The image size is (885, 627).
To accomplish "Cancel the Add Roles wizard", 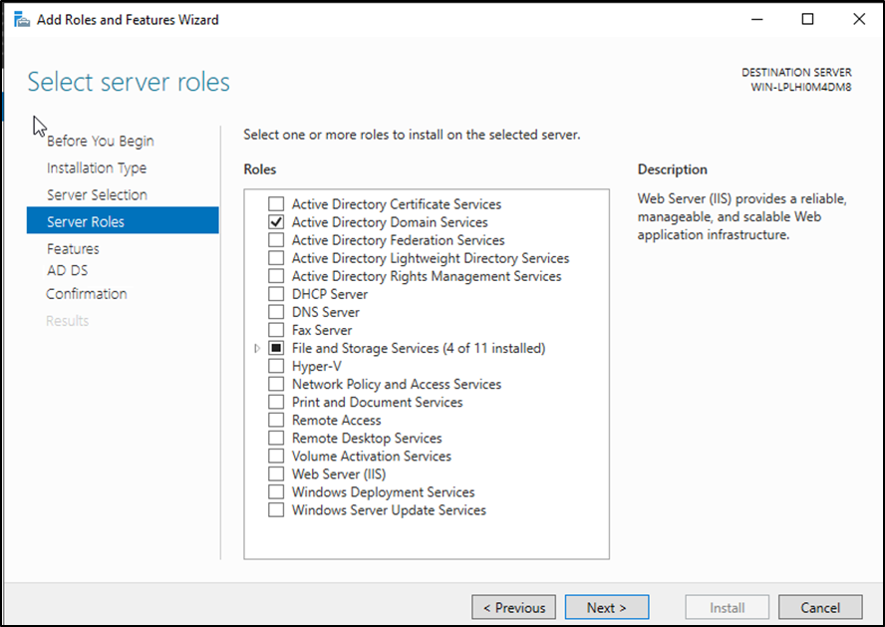I will [820, 607].
